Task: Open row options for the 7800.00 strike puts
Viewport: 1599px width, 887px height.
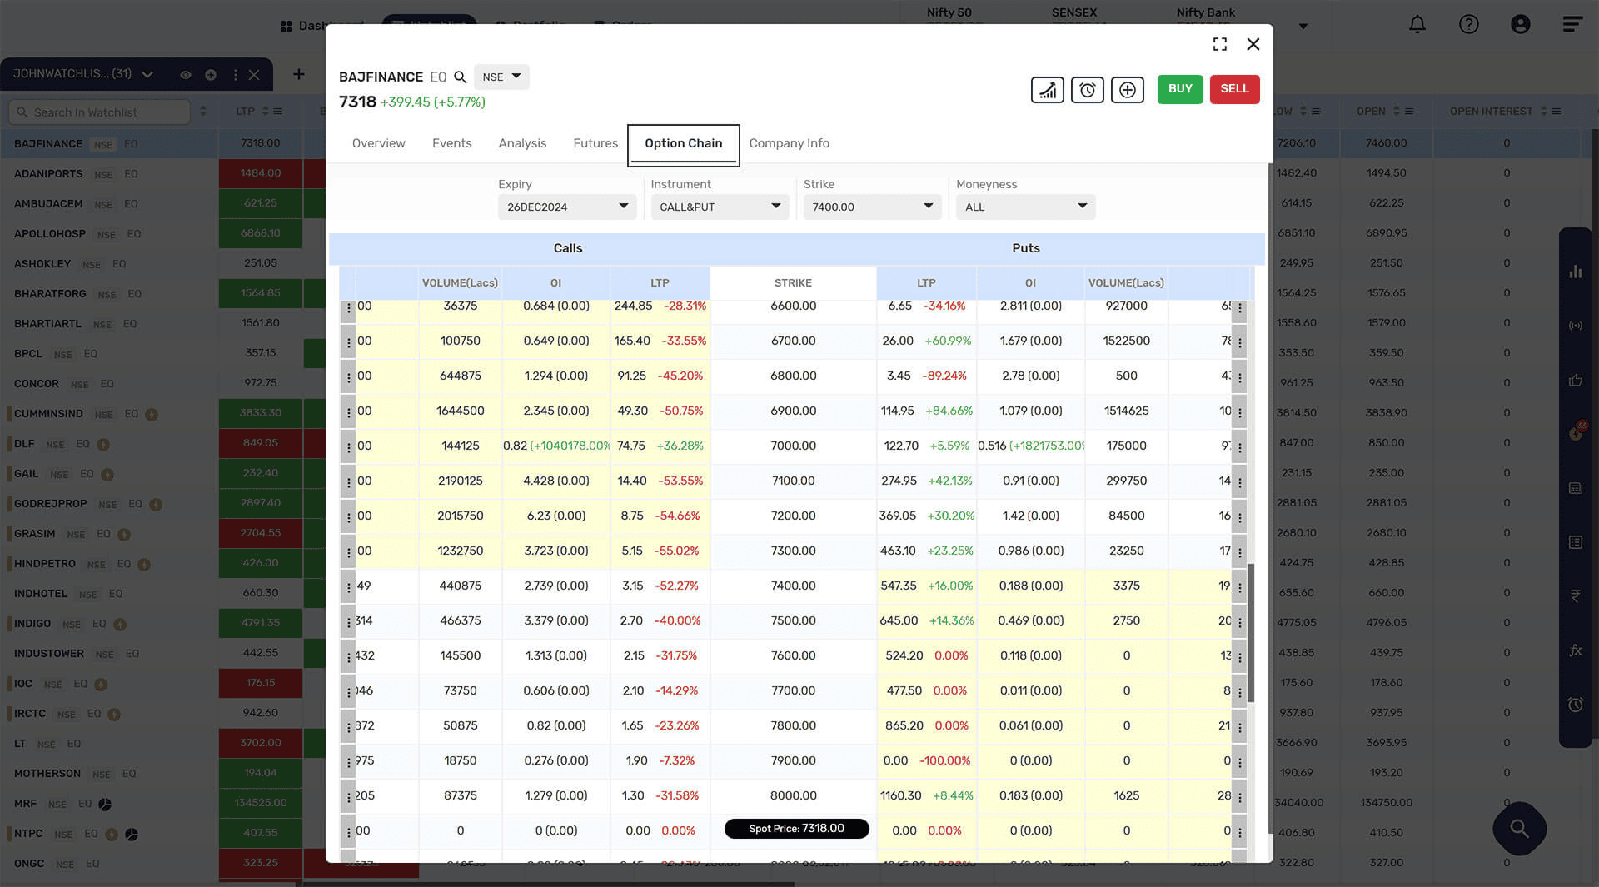Action: click(x=1239, y=727)
